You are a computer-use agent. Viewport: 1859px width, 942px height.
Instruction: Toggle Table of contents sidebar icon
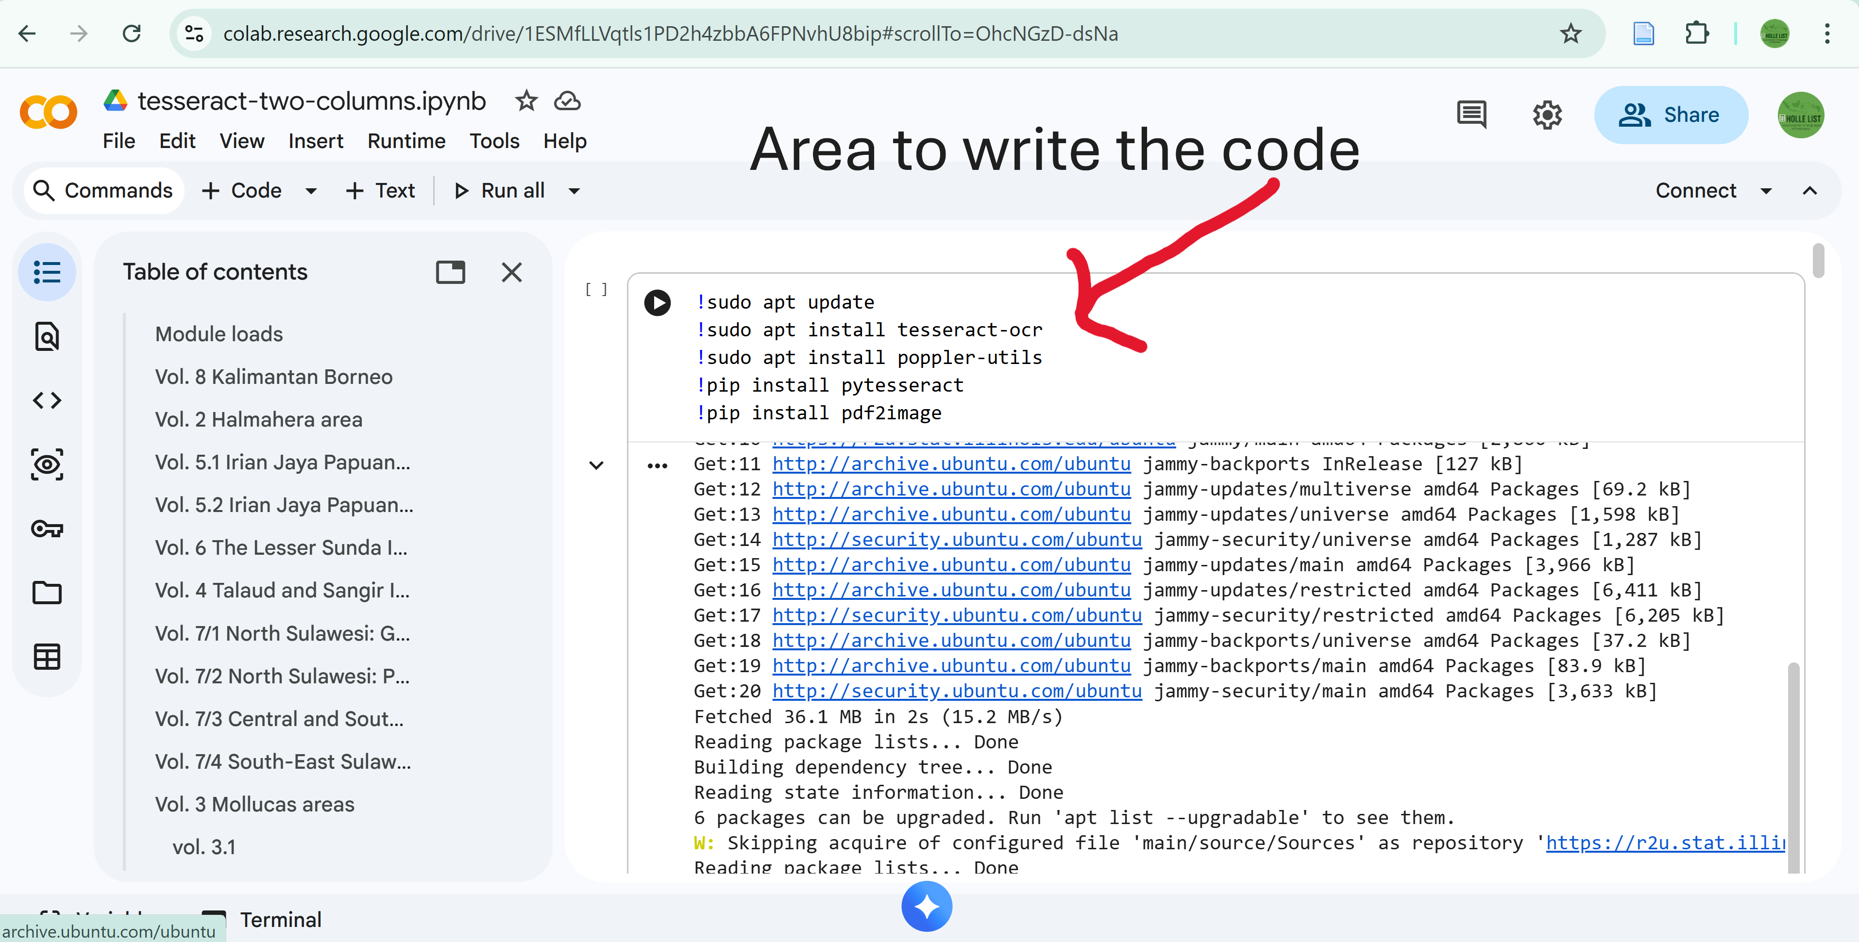[x=47, y=273]
